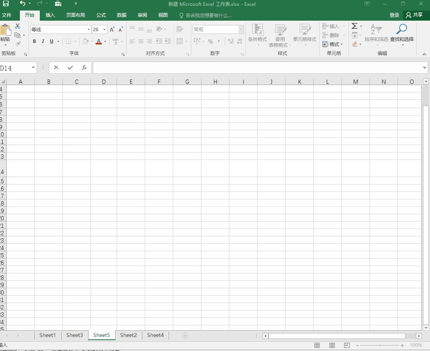Increase font size with larger A

point(112,30)
